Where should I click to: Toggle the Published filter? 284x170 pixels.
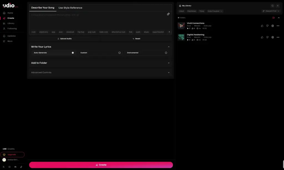(x=191, y=11)
